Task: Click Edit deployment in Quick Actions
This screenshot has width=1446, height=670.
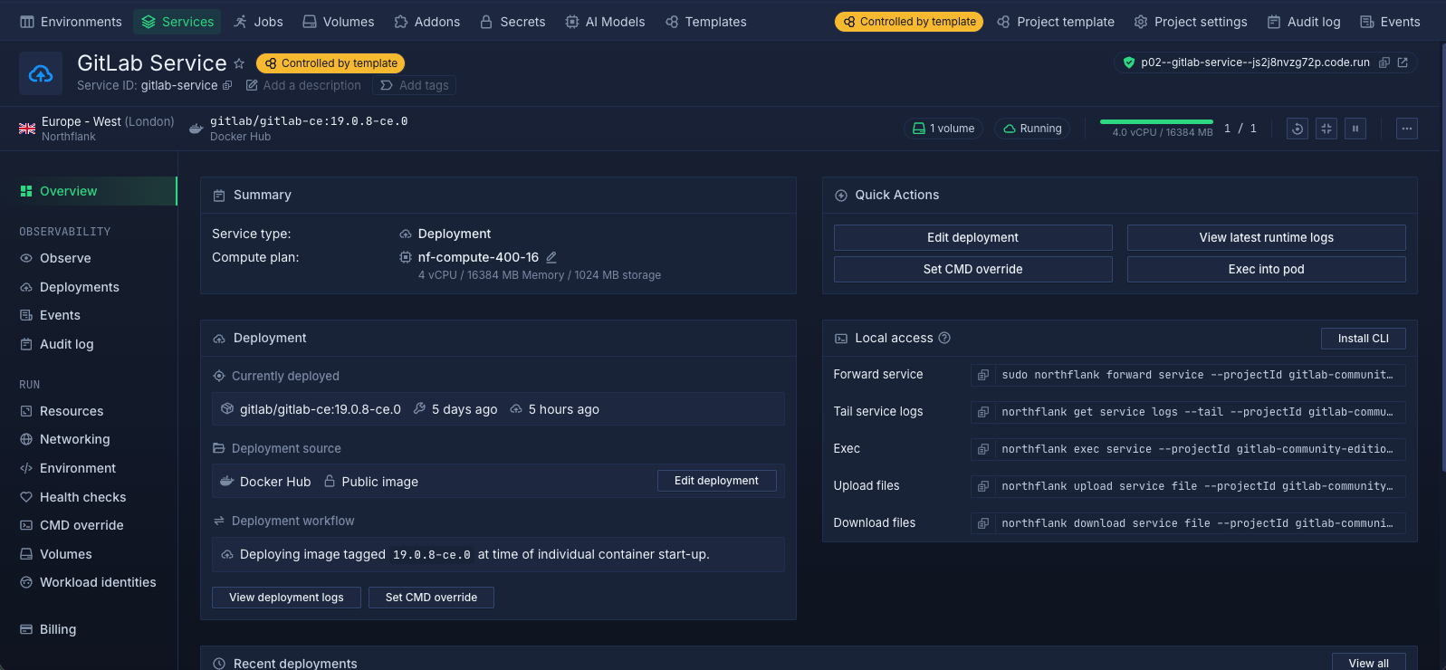Action: pyautogui.click(x=973, y=237)
